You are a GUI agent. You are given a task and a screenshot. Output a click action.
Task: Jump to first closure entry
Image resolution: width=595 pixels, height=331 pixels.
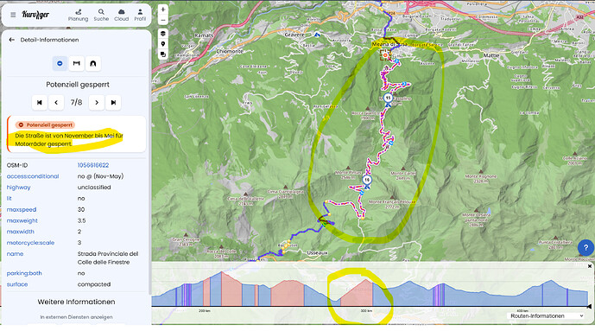(40, 103)
